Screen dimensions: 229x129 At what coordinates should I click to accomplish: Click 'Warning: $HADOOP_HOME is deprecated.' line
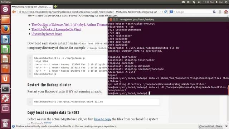click(x=135, y=51)
